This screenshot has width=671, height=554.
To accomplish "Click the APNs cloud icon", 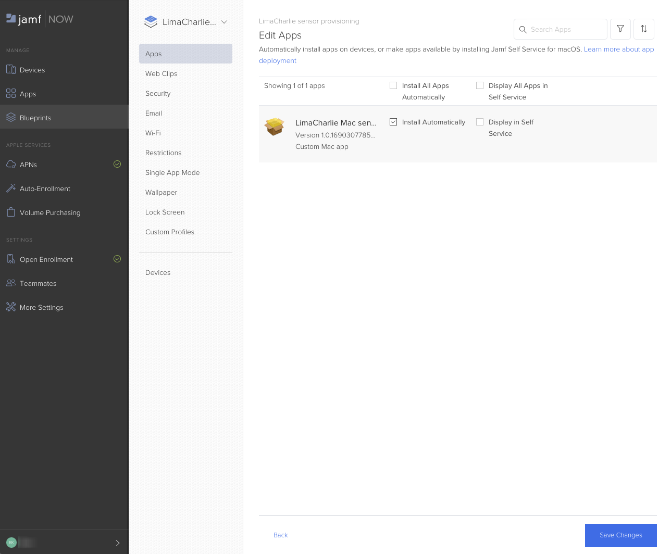I will (11, 165).
